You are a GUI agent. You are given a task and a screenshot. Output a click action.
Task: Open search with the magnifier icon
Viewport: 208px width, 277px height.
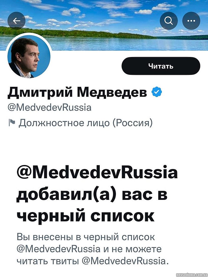point(169,21)
